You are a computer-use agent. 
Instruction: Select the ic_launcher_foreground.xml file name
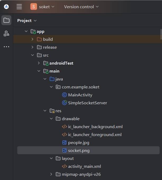tap(95, 135)
